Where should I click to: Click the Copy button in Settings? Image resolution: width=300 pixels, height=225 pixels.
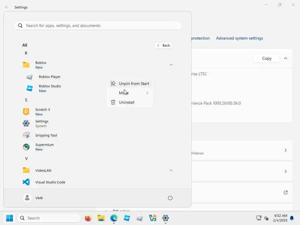(x=267, y=58)
